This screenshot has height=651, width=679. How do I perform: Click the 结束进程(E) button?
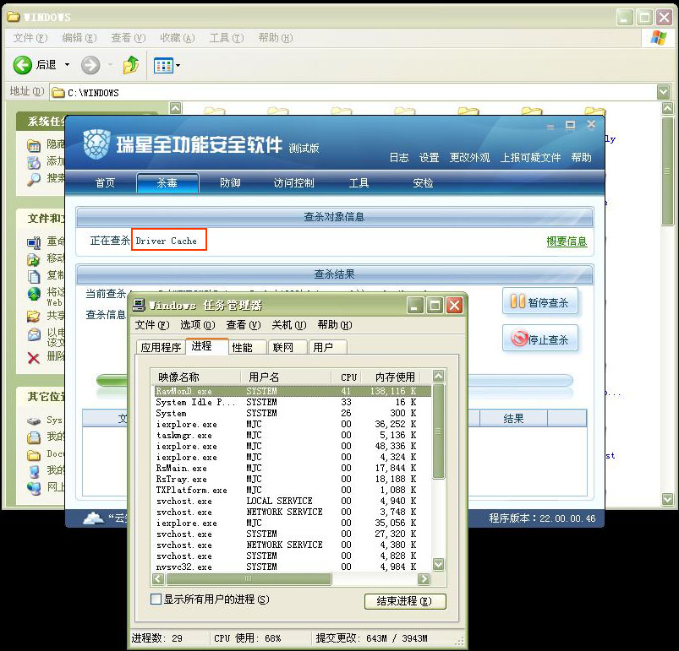405,601
